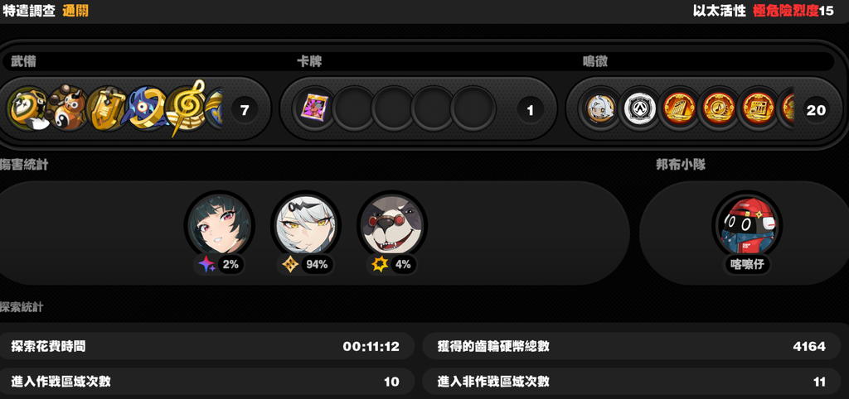The width and height of the screenshot is (849, 399).
Task: Click the golden talisman lock gear icon
Action: [x=107, y=108]
